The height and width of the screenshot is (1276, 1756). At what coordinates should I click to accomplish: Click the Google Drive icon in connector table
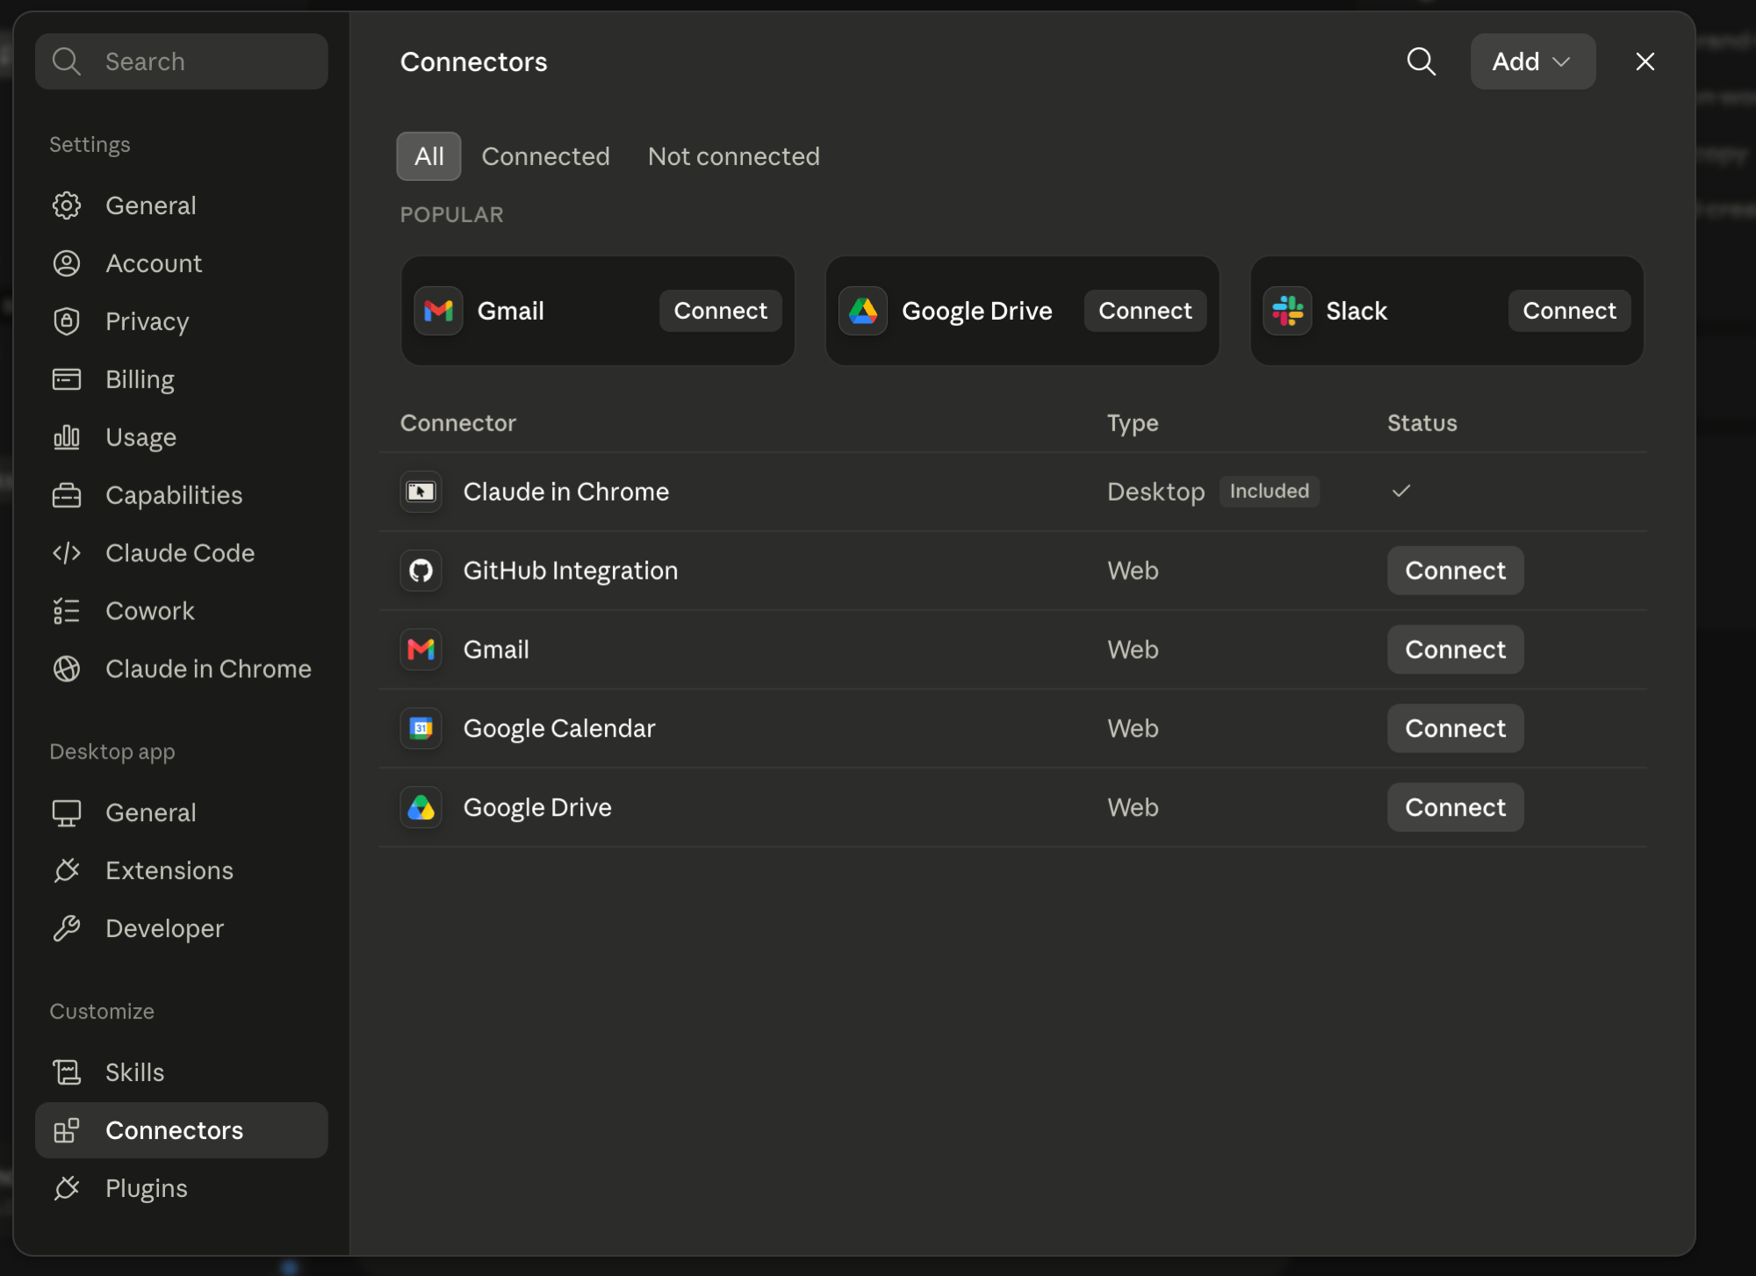[x=421, y=808]
